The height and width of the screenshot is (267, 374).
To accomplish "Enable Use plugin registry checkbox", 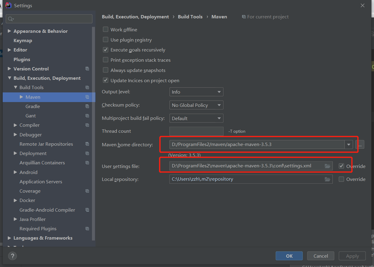I will 105,40.
